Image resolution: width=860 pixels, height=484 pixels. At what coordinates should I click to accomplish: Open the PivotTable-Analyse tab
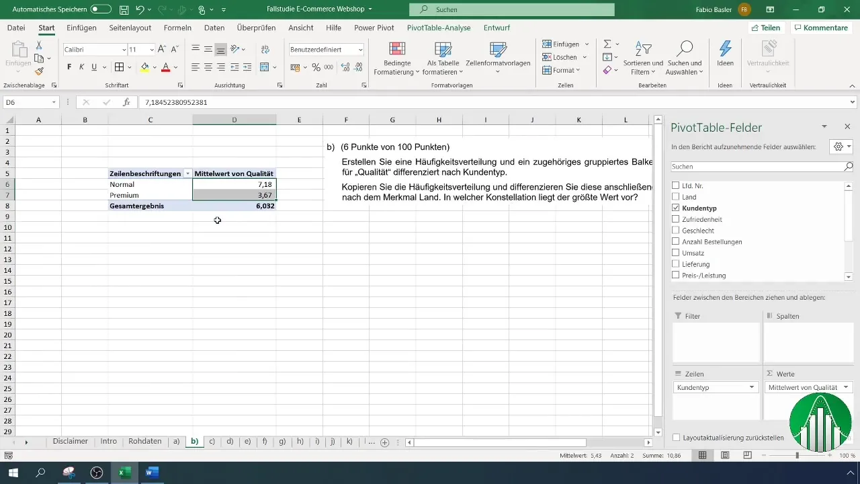coord(439,28)
